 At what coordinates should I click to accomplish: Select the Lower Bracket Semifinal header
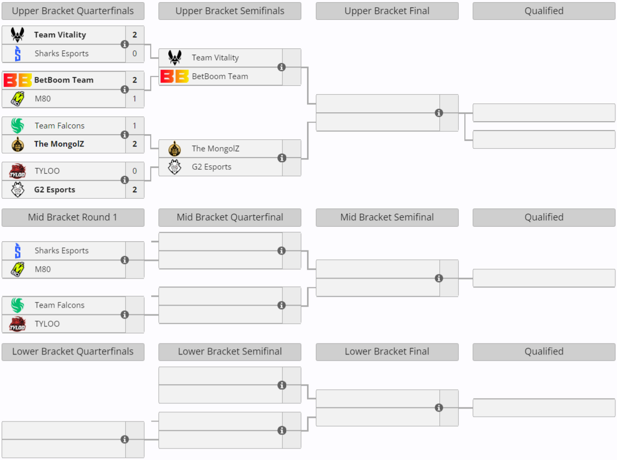point(230,351)
